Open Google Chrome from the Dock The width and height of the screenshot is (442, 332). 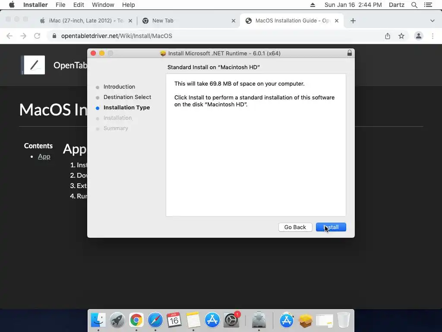(x=136, y=320)
